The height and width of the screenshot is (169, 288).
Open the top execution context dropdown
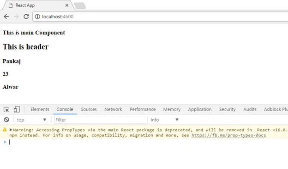(x=31, y=120)
